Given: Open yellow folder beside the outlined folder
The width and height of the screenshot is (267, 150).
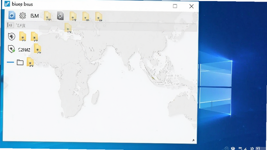Looking at the screenshot, I should (30, 62).
